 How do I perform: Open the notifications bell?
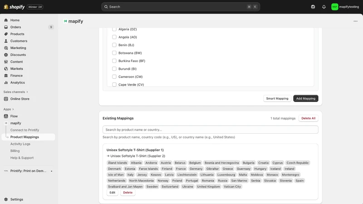(324, 7)
